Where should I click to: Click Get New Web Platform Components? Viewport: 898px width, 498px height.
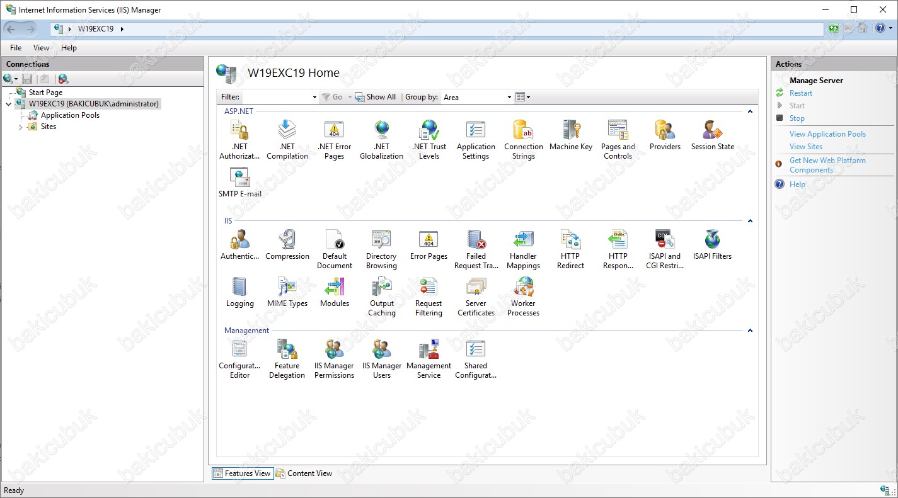827,165
